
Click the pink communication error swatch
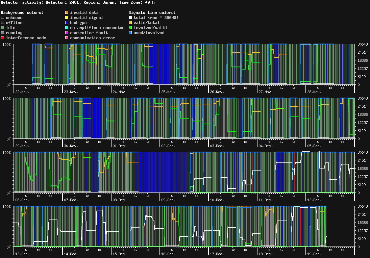67,38
